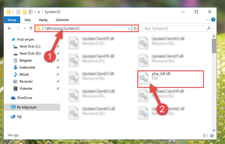Open the Görünüm ribbon tab

point(62,20)
